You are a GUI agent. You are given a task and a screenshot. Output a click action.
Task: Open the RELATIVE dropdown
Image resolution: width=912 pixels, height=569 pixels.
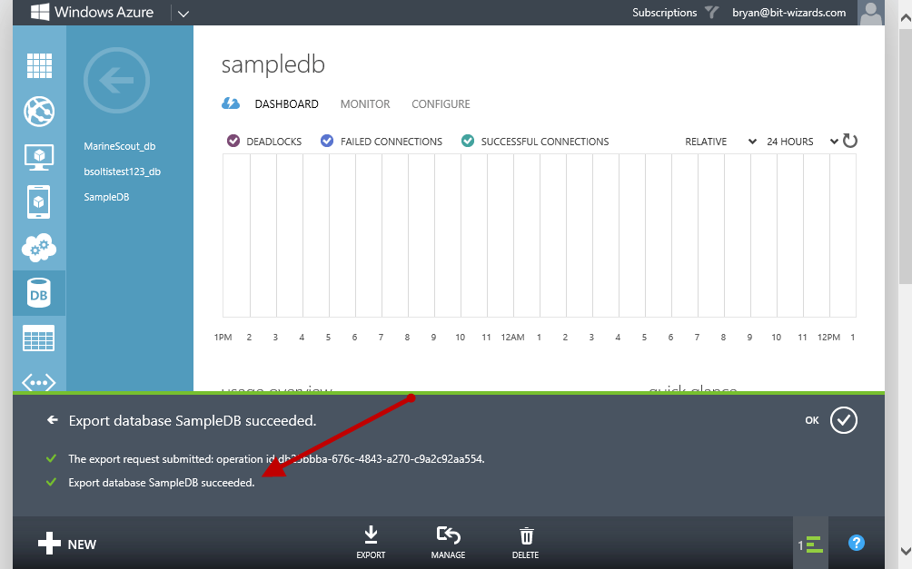(720, 142)
